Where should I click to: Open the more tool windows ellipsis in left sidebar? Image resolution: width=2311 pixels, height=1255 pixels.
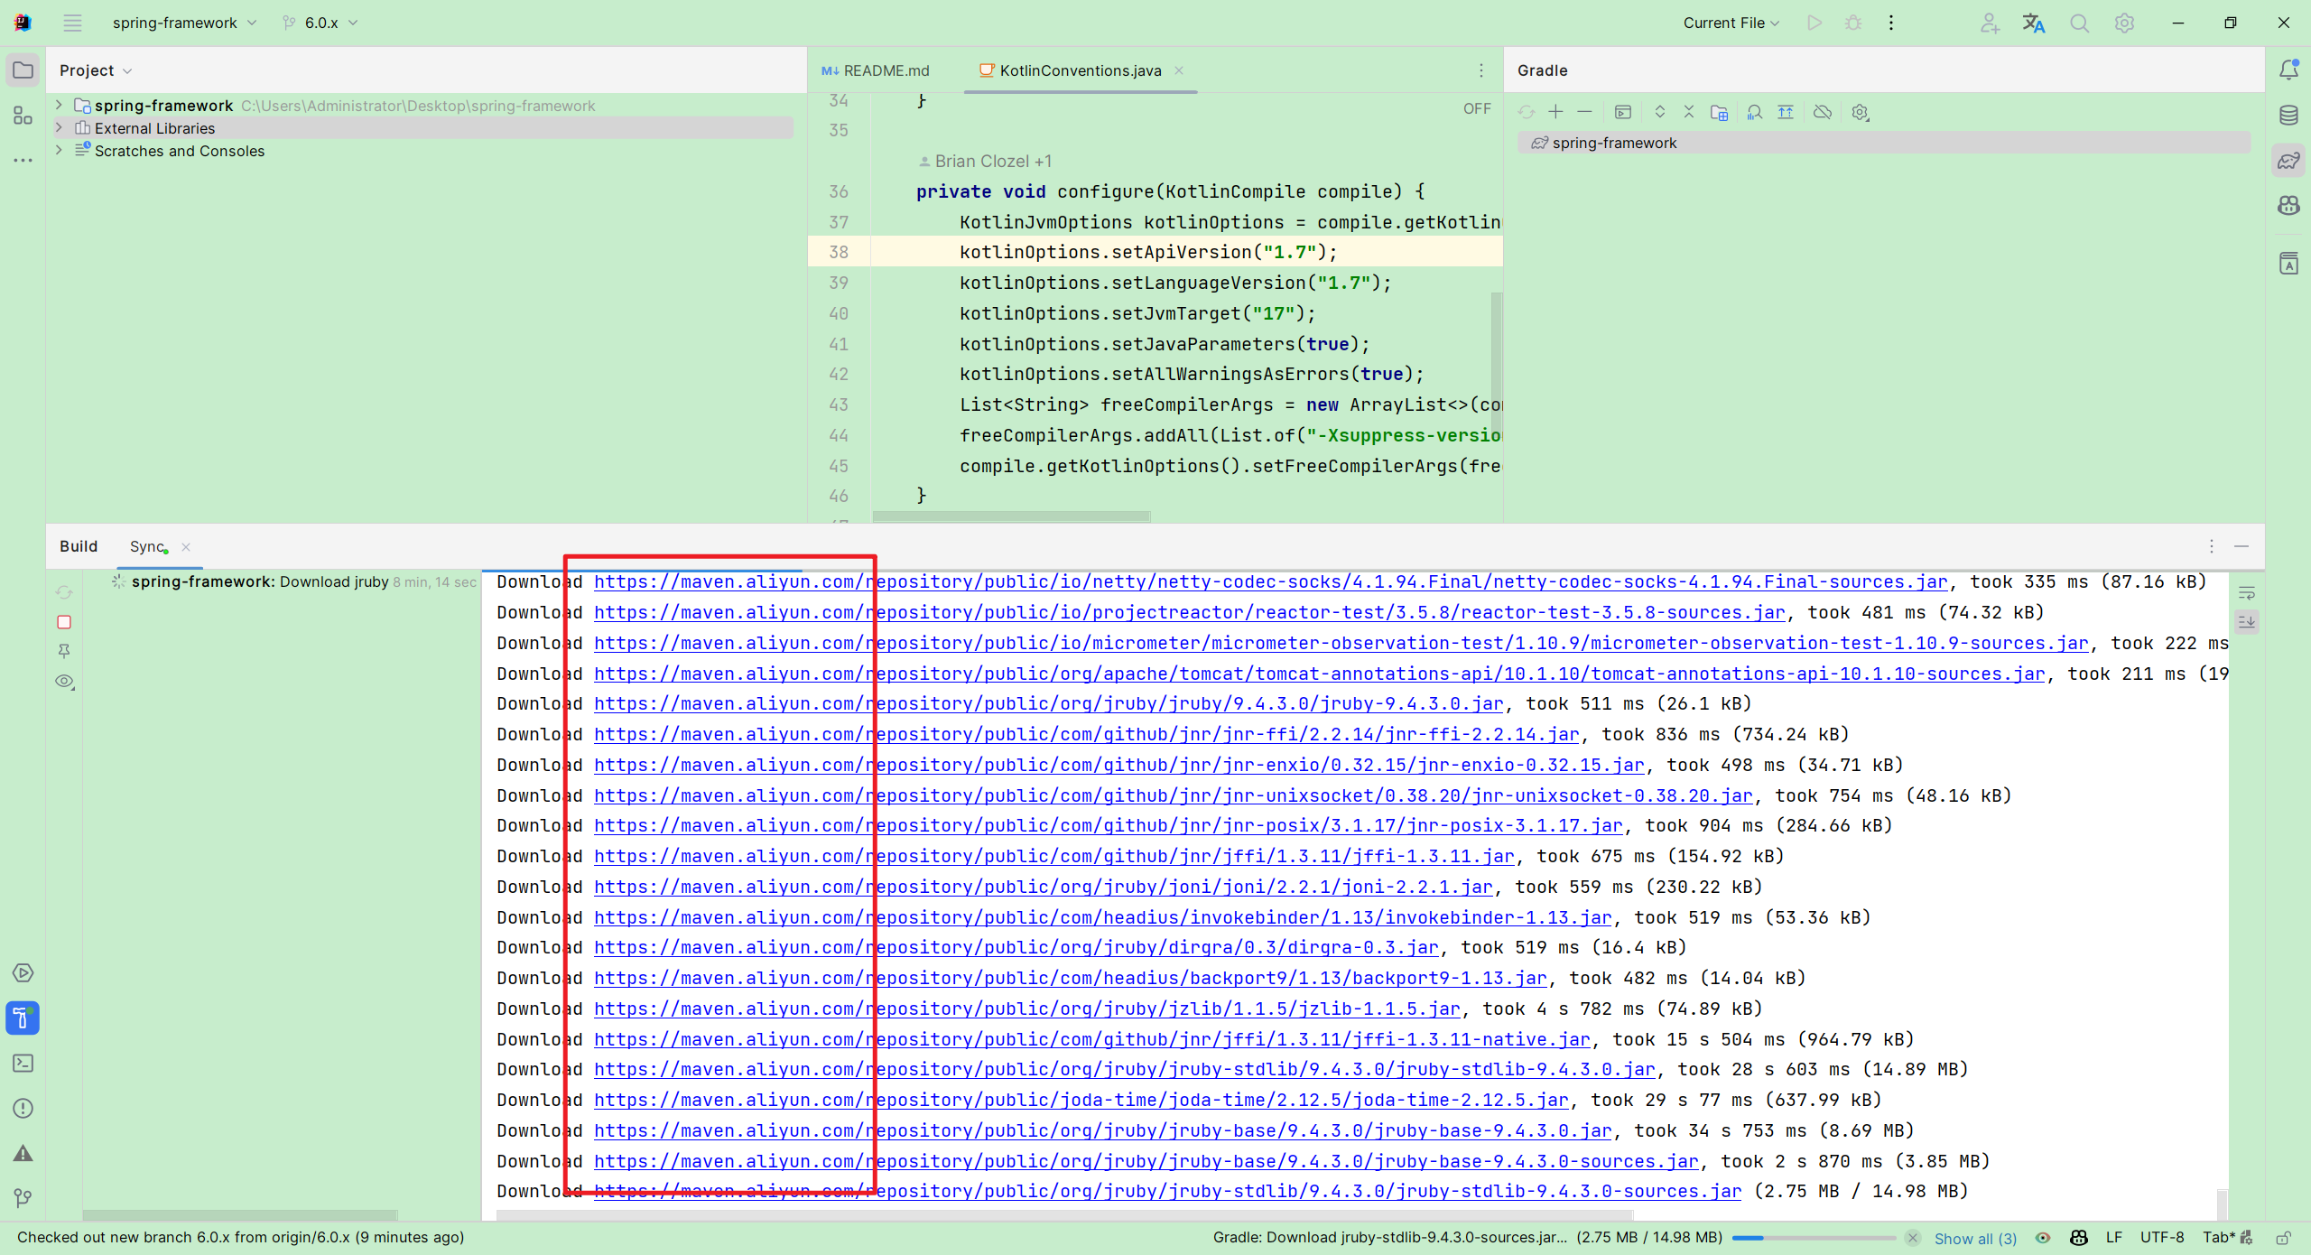[23, 161]
